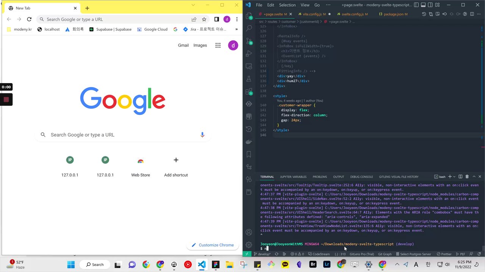Screen dimensions: 485x272
Task: Reload the Chrome page
Action: point(29,19)
